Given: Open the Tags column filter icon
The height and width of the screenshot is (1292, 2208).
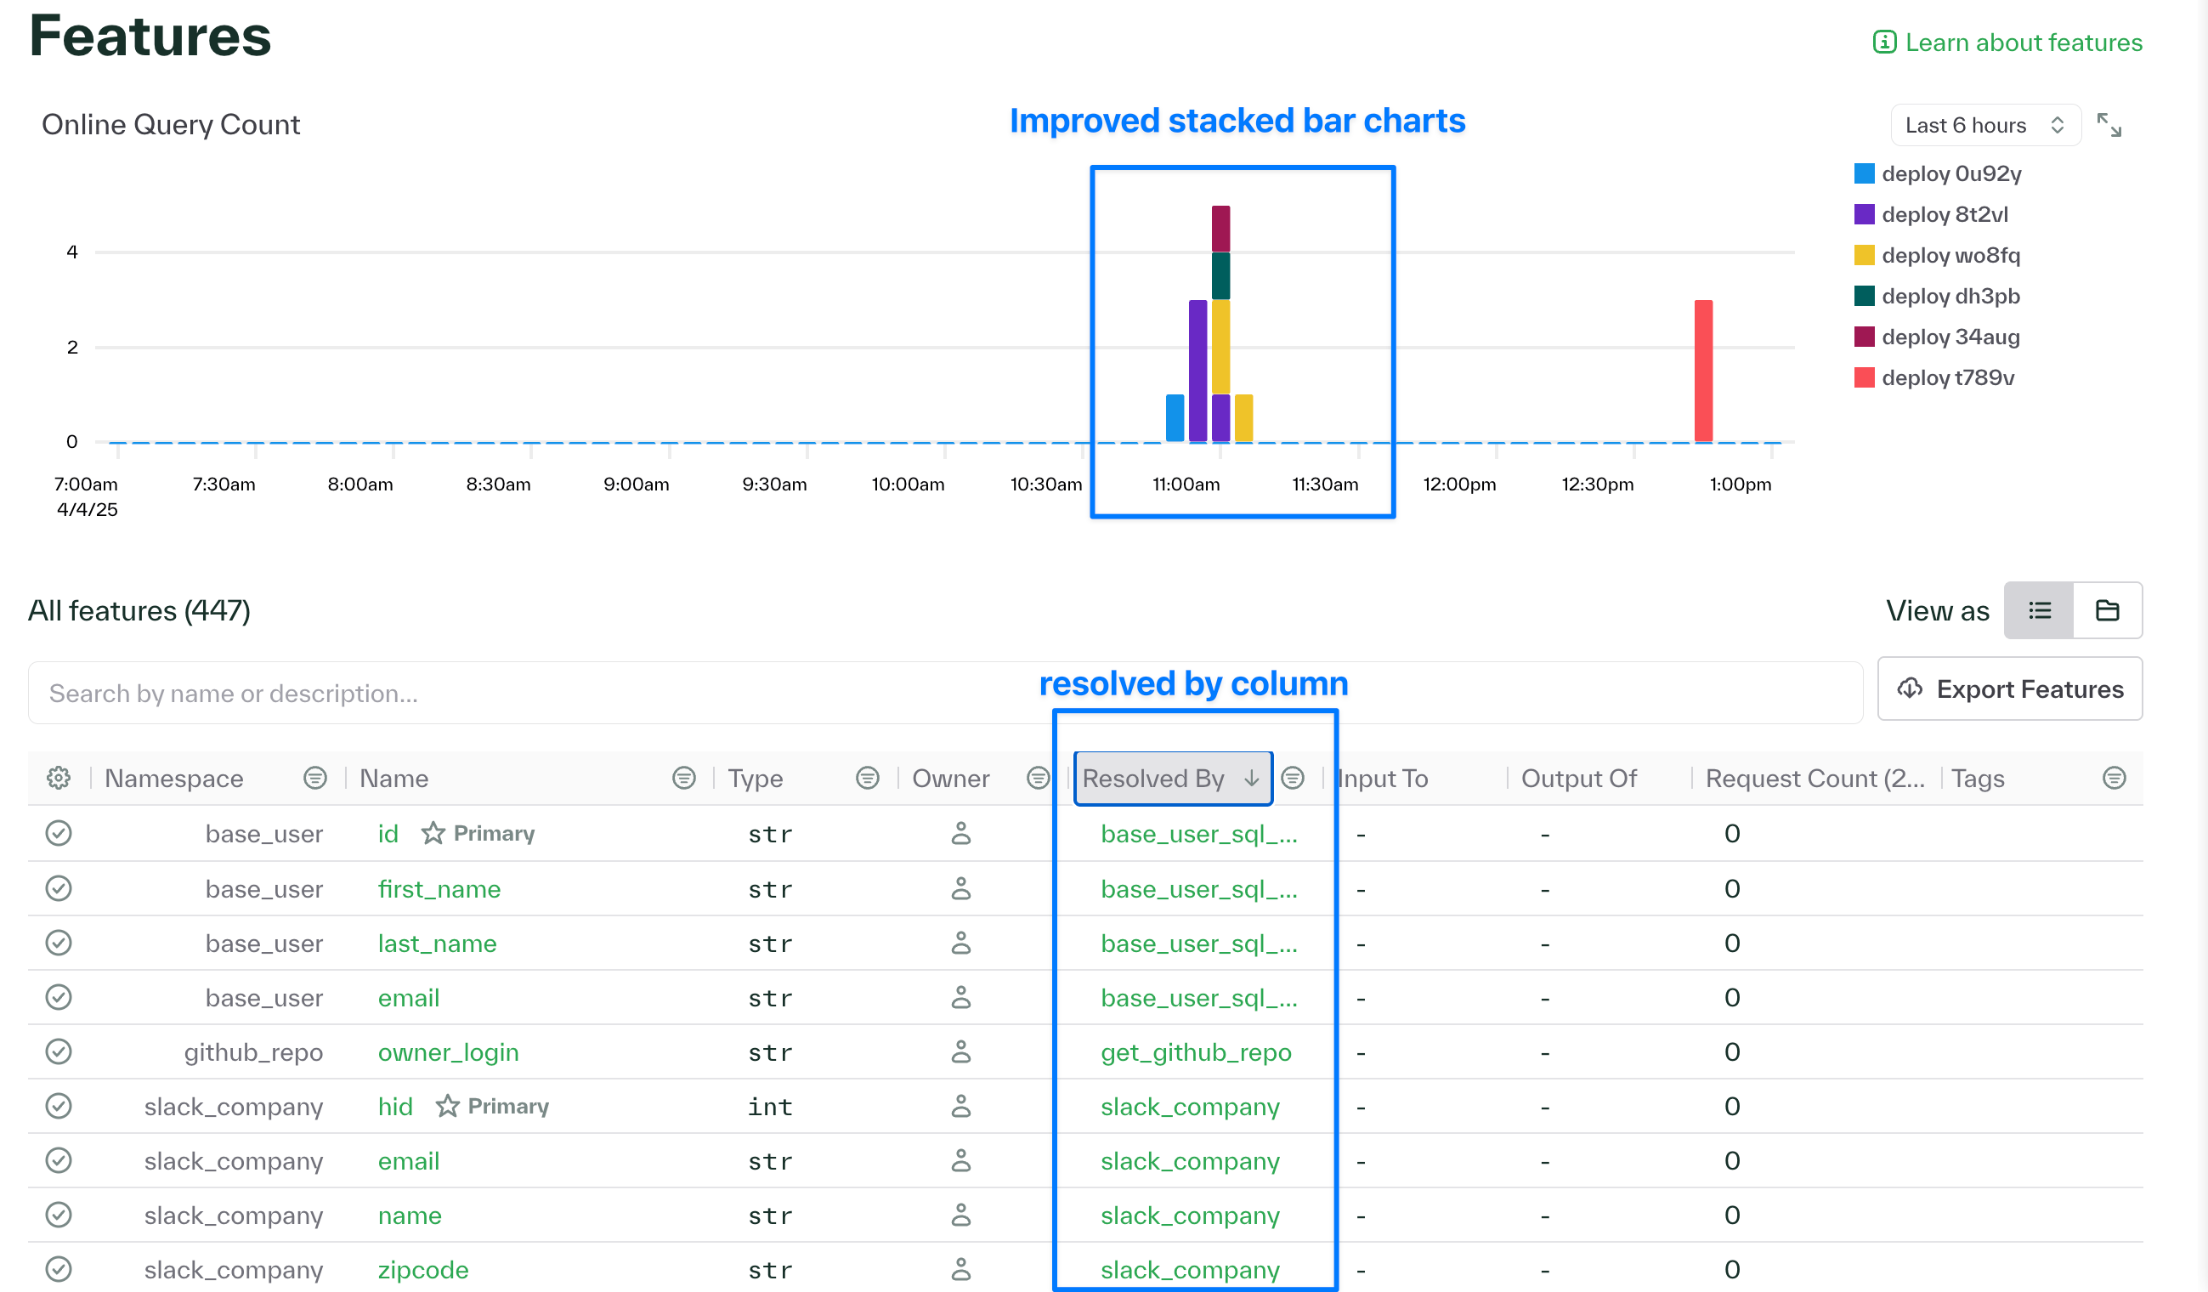Looking at the screenshot, I should click(2114, 778).
